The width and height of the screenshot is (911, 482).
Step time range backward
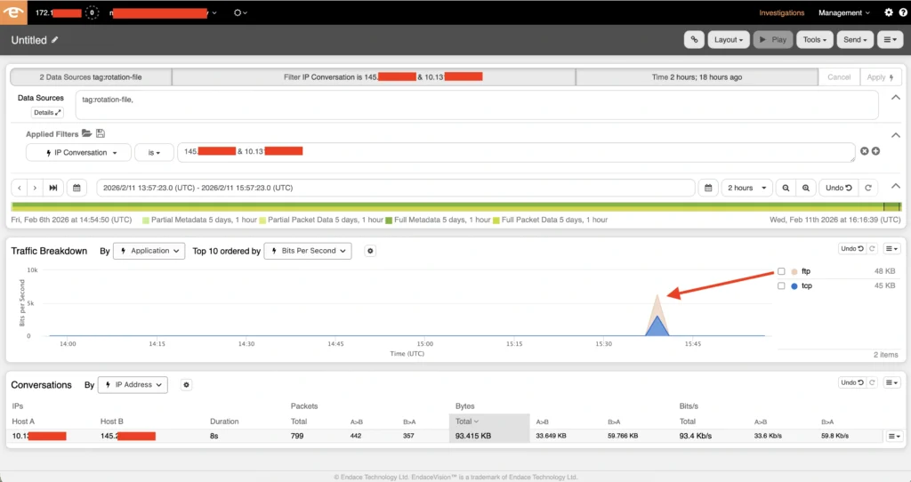[20, 188]
